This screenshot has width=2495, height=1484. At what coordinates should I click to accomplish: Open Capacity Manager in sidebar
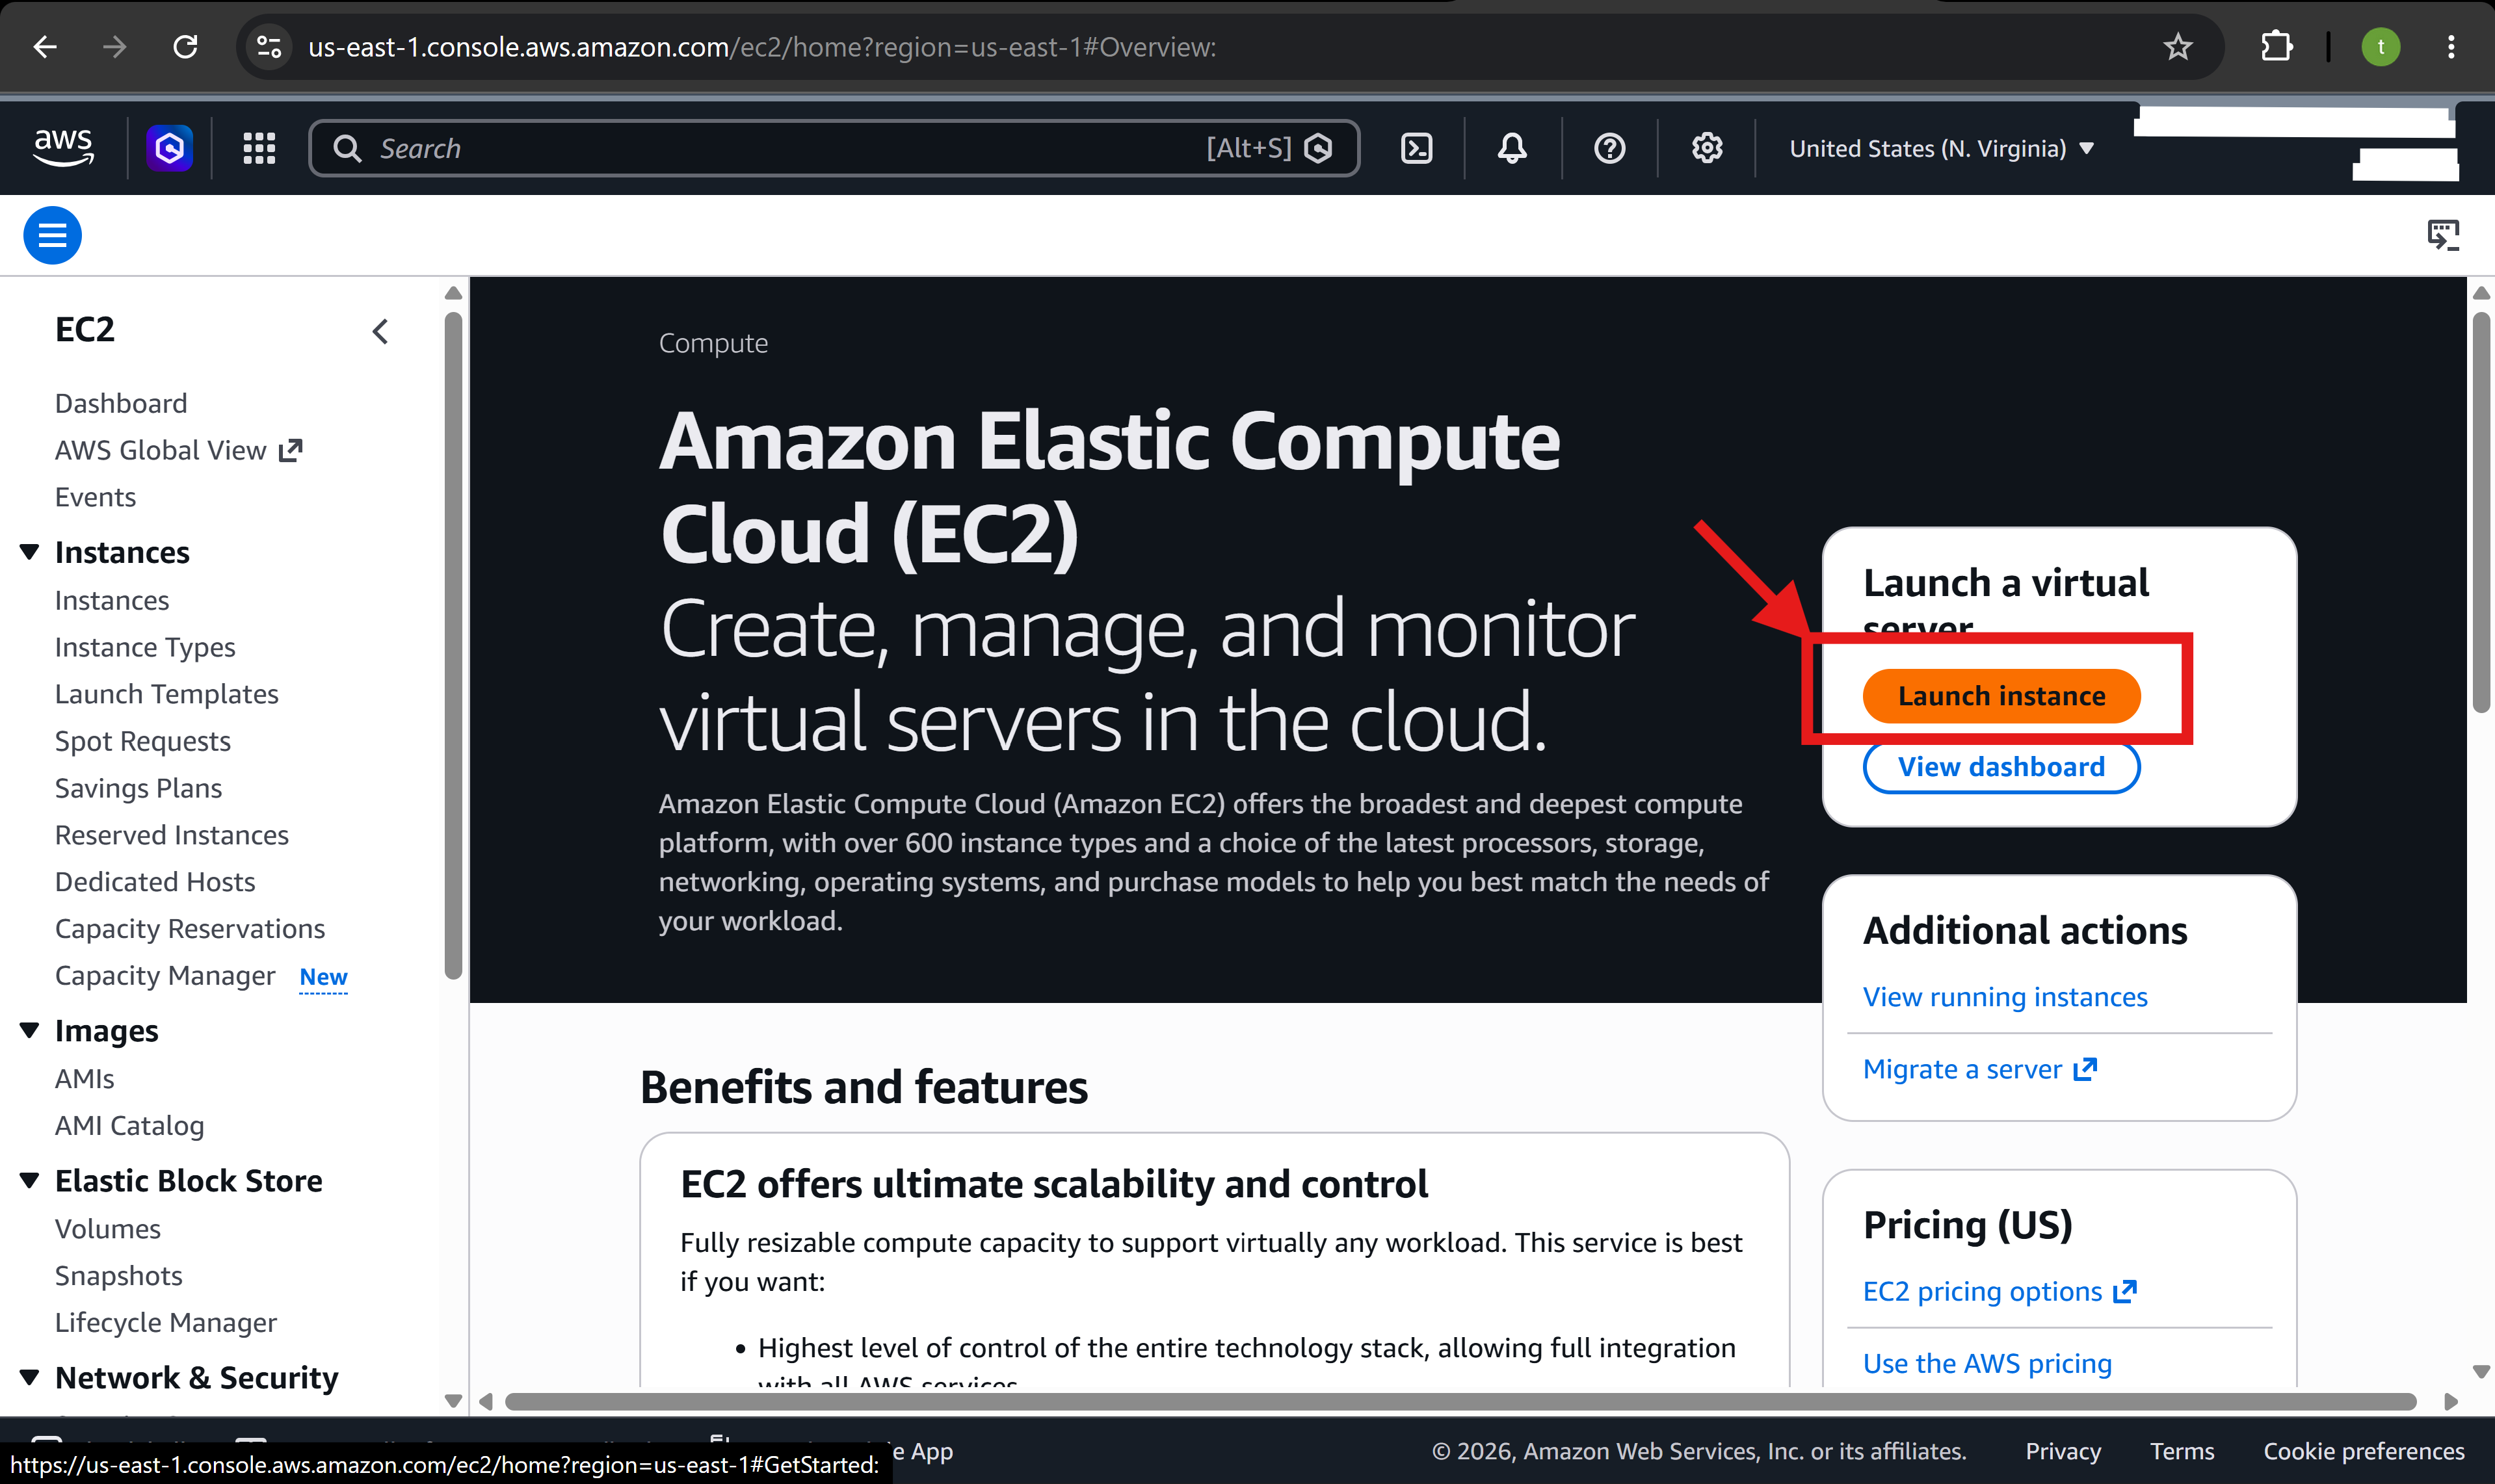pyautogui.click(x=165, y=976)
